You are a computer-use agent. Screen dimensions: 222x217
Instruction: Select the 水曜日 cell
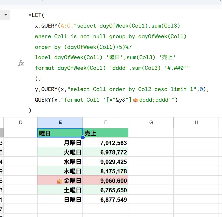(60, 162)
